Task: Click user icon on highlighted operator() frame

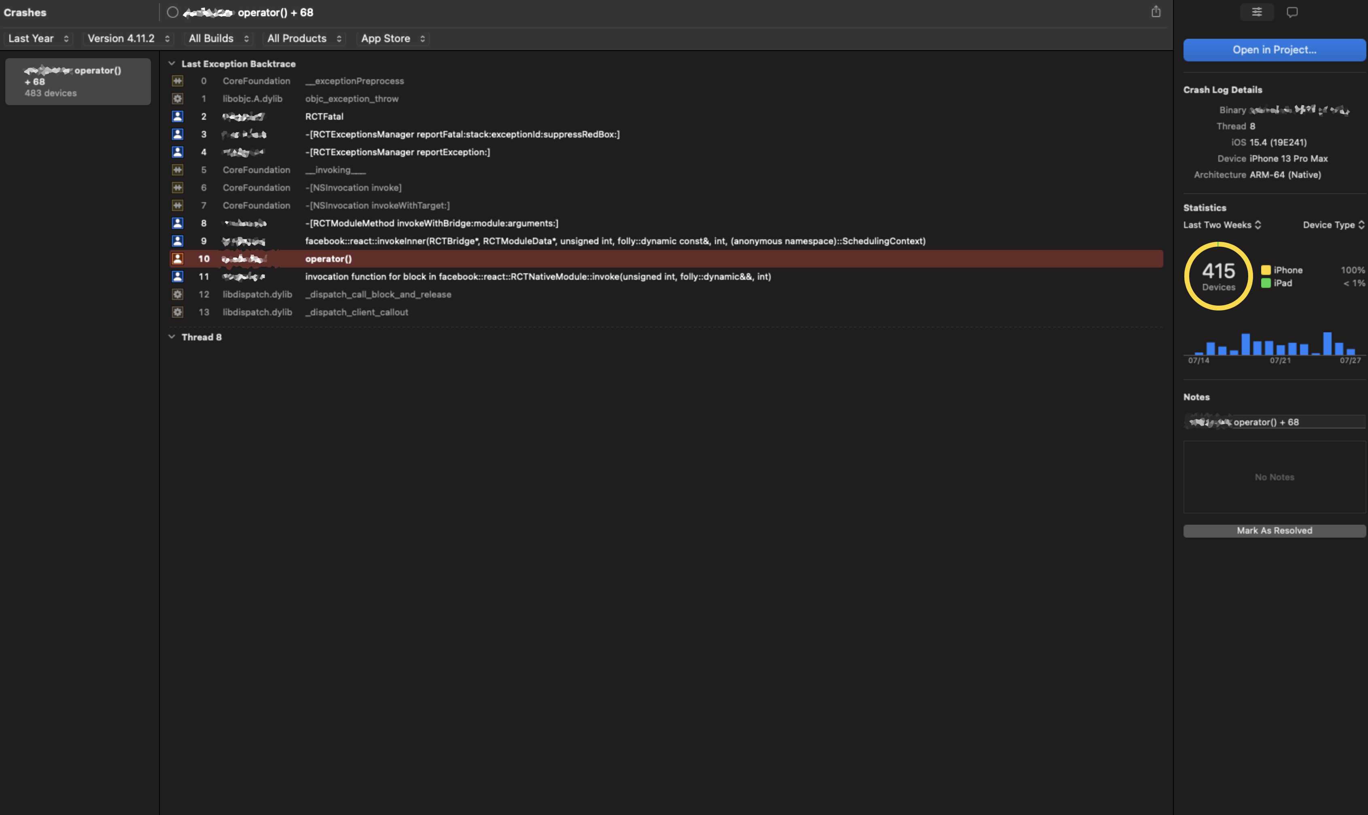Action: [x=177, y=258]
